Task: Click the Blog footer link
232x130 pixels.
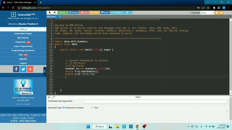Action: click(x=14, y=115)
